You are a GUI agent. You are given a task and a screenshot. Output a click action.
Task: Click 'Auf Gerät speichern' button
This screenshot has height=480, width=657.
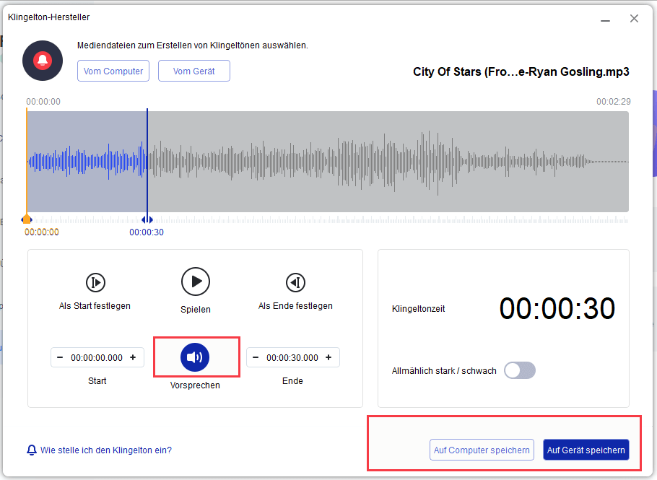[x=586, y=450]
